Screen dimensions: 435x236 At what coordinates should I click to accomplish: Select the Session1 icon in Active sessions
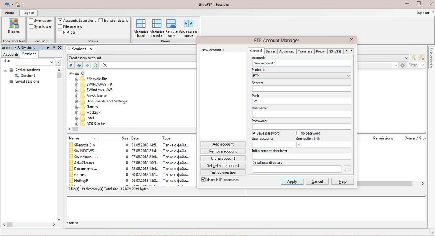(17, 76)
